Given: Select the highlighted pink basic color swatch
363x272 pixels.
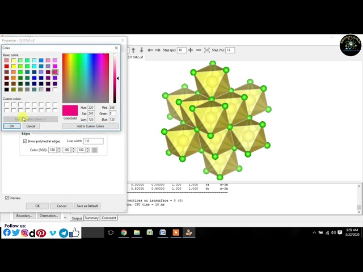Looking at the screenshot, I should pos(55,72).
